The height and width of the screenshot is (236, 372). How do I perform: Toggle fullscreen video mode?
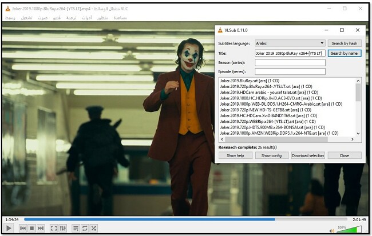(54, 228)
